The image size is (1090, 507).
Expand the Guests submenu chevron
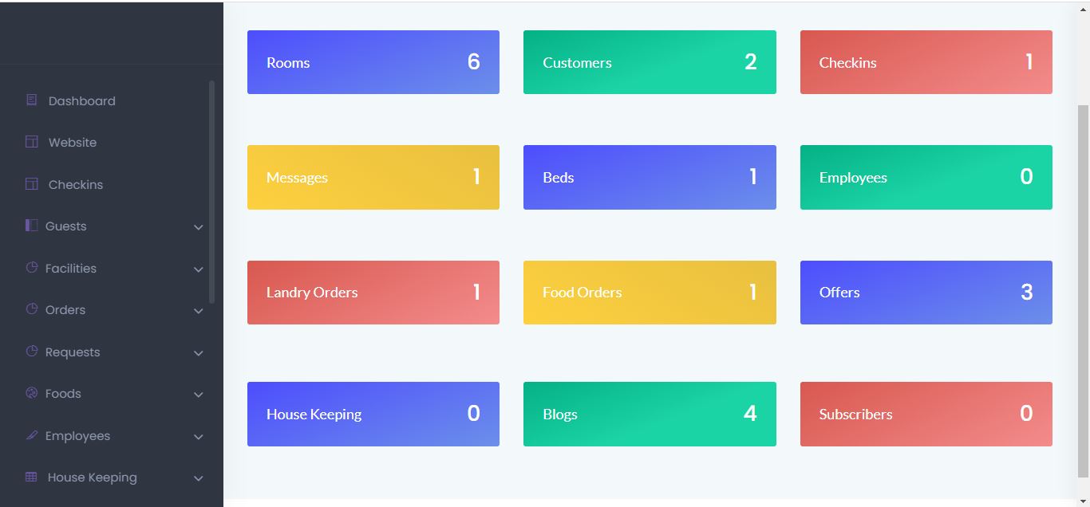199,227
